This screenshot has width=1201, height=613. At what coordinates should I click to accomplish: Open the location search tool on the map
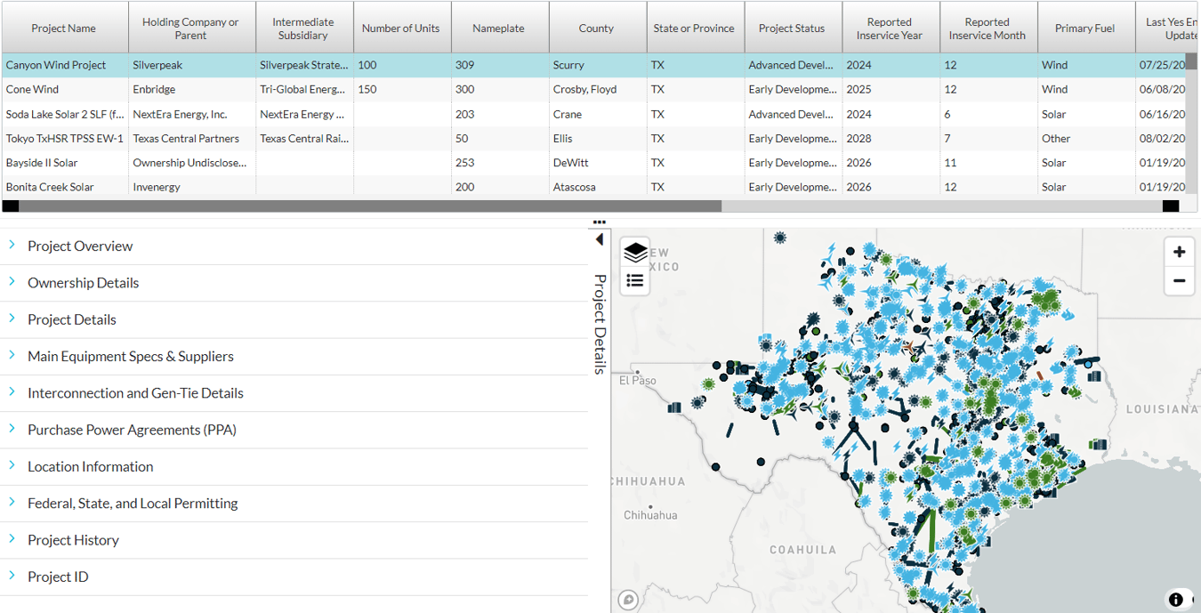[628, 600]
